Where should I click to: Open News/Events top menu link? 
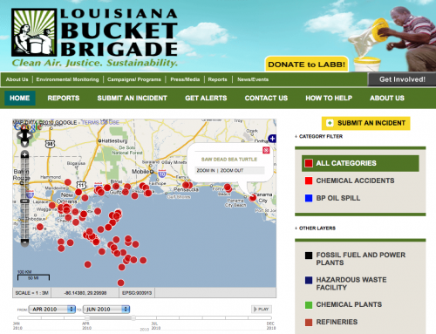[x=253, y=79]
